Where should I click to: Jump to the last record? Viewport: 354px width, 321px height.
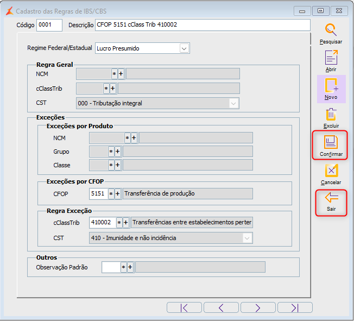295,307
